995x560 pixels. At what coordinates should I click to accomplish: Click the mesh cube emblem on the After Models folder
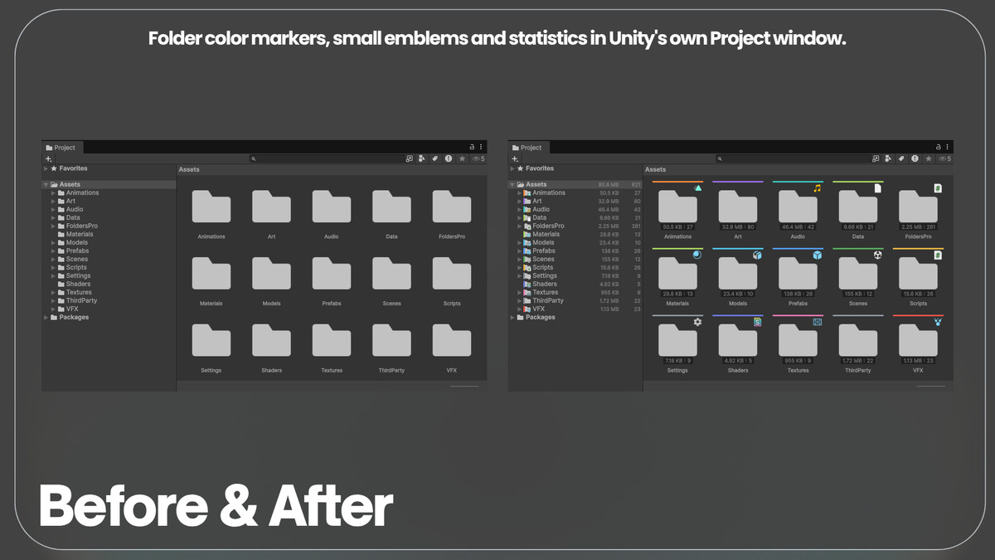click(757, 255)
